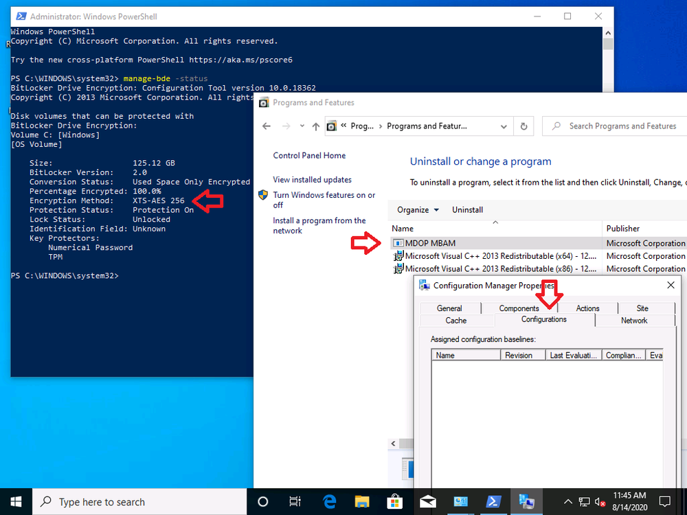Click View installed updates link
This screenshot has width=687, height=515.
(x=312, y=179)
